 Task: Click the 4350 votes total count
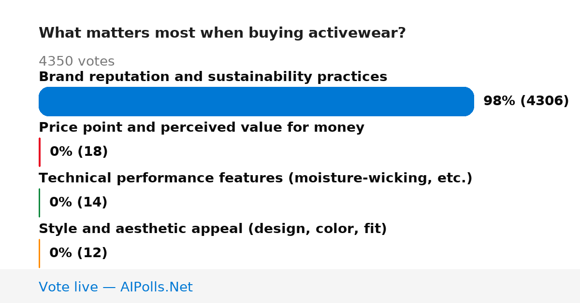coord(76,61)
